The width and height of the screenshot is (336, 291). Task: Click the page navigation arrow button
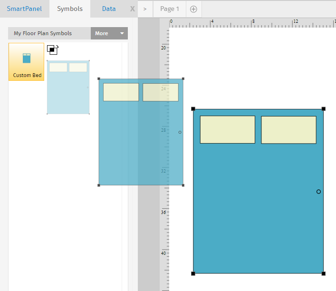(x=145, y=9)
